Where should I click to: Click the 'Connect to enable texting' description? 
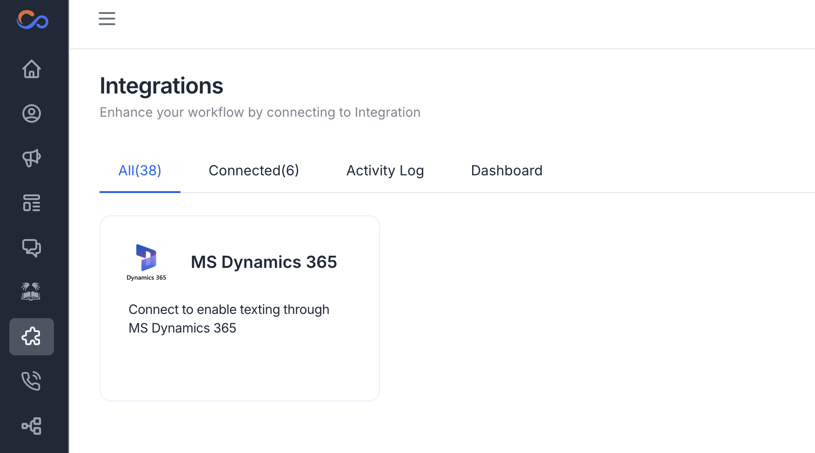point(229,319)
